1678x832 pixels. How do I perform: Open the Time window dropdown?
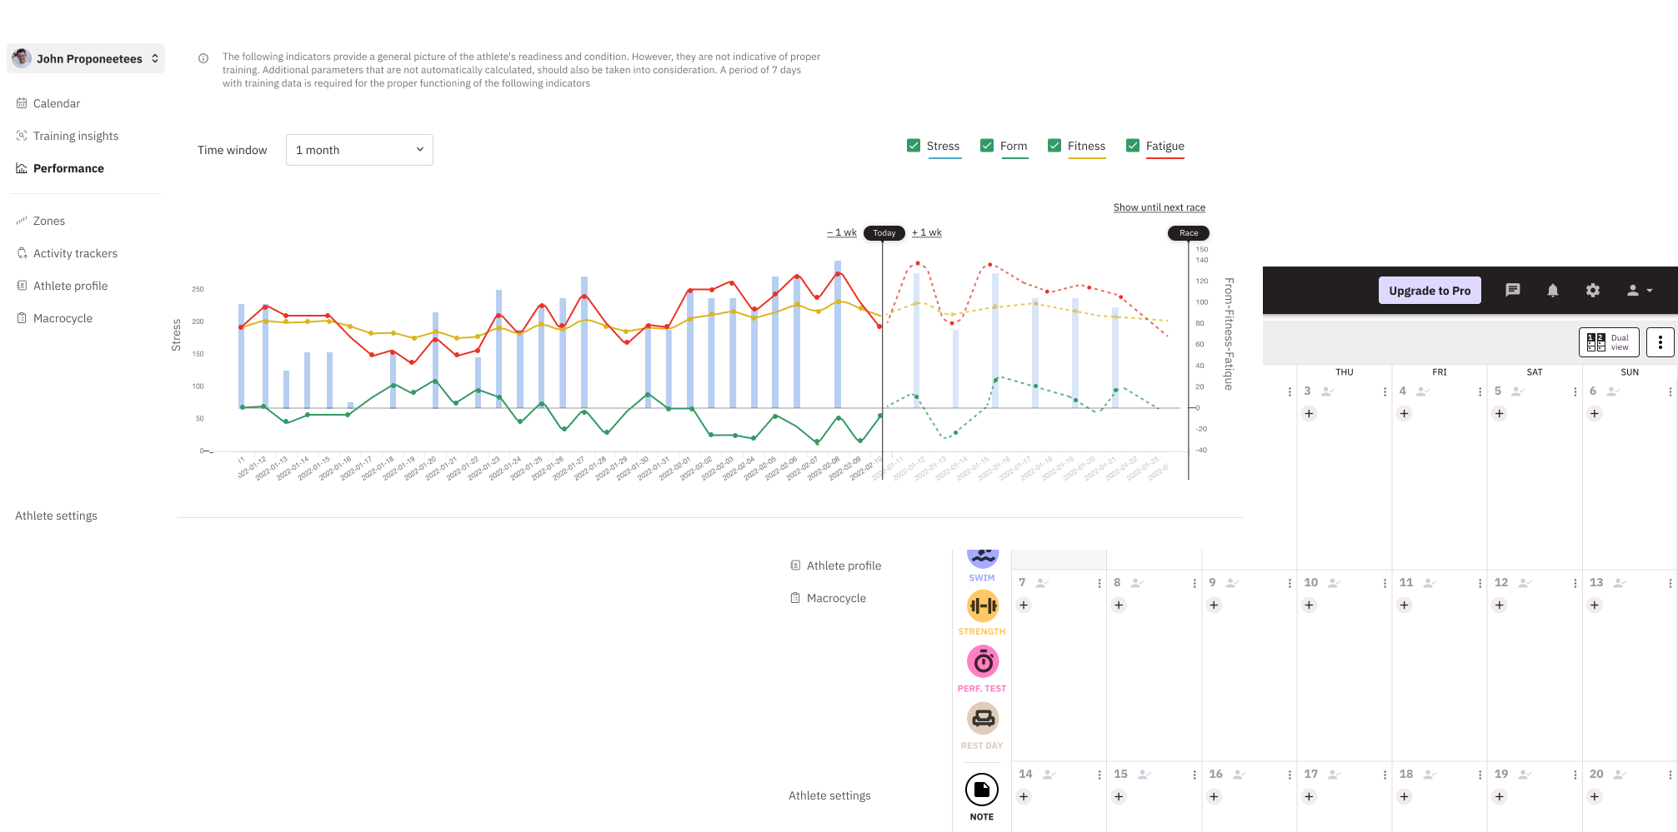pos(358,150)
